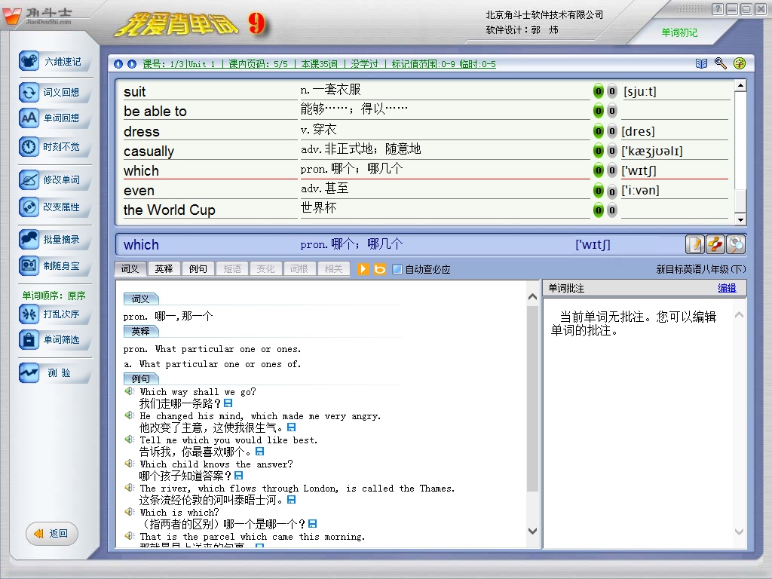The width and height of the screenshot is (772, 579).
Task: Switch to the 相关 tab
Action: [333, 269]
